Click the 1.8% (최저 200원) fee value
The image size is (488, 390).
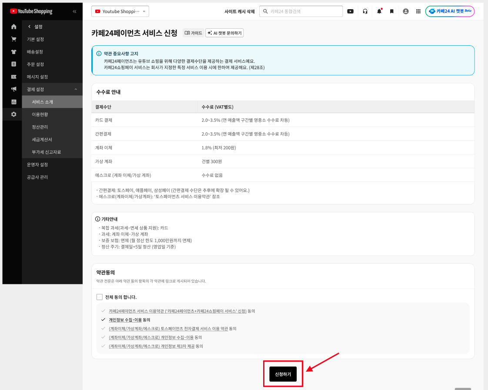pyautogui.click(x=219, y=148)
